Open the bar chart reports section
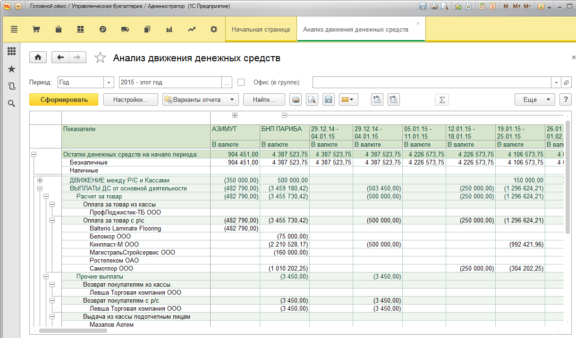Image resolution: width=576 pixels, height=338 pixels. point(169,29)
